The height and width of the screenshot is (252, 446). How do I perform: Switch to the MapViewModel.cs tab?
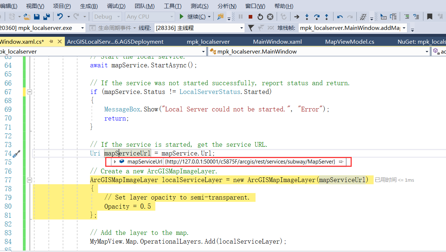pos(350,42)
